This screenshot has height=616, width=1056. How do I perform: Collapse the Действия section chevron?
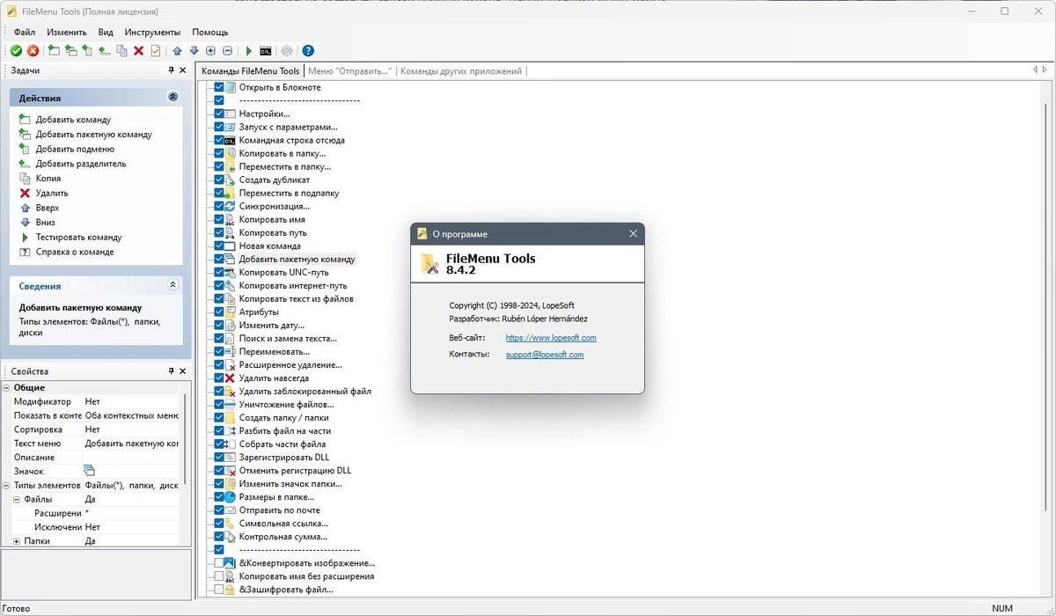click(172, 98)
